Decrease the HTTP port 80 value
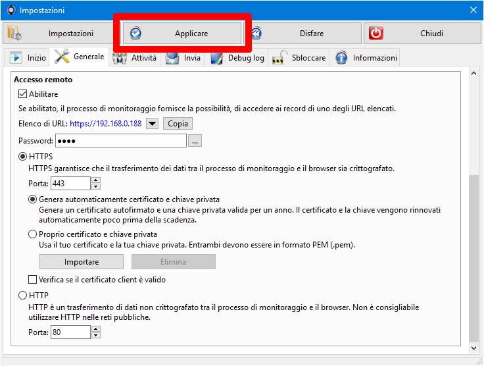Screen dimensions: 484x366 click(x=96, y=336)
